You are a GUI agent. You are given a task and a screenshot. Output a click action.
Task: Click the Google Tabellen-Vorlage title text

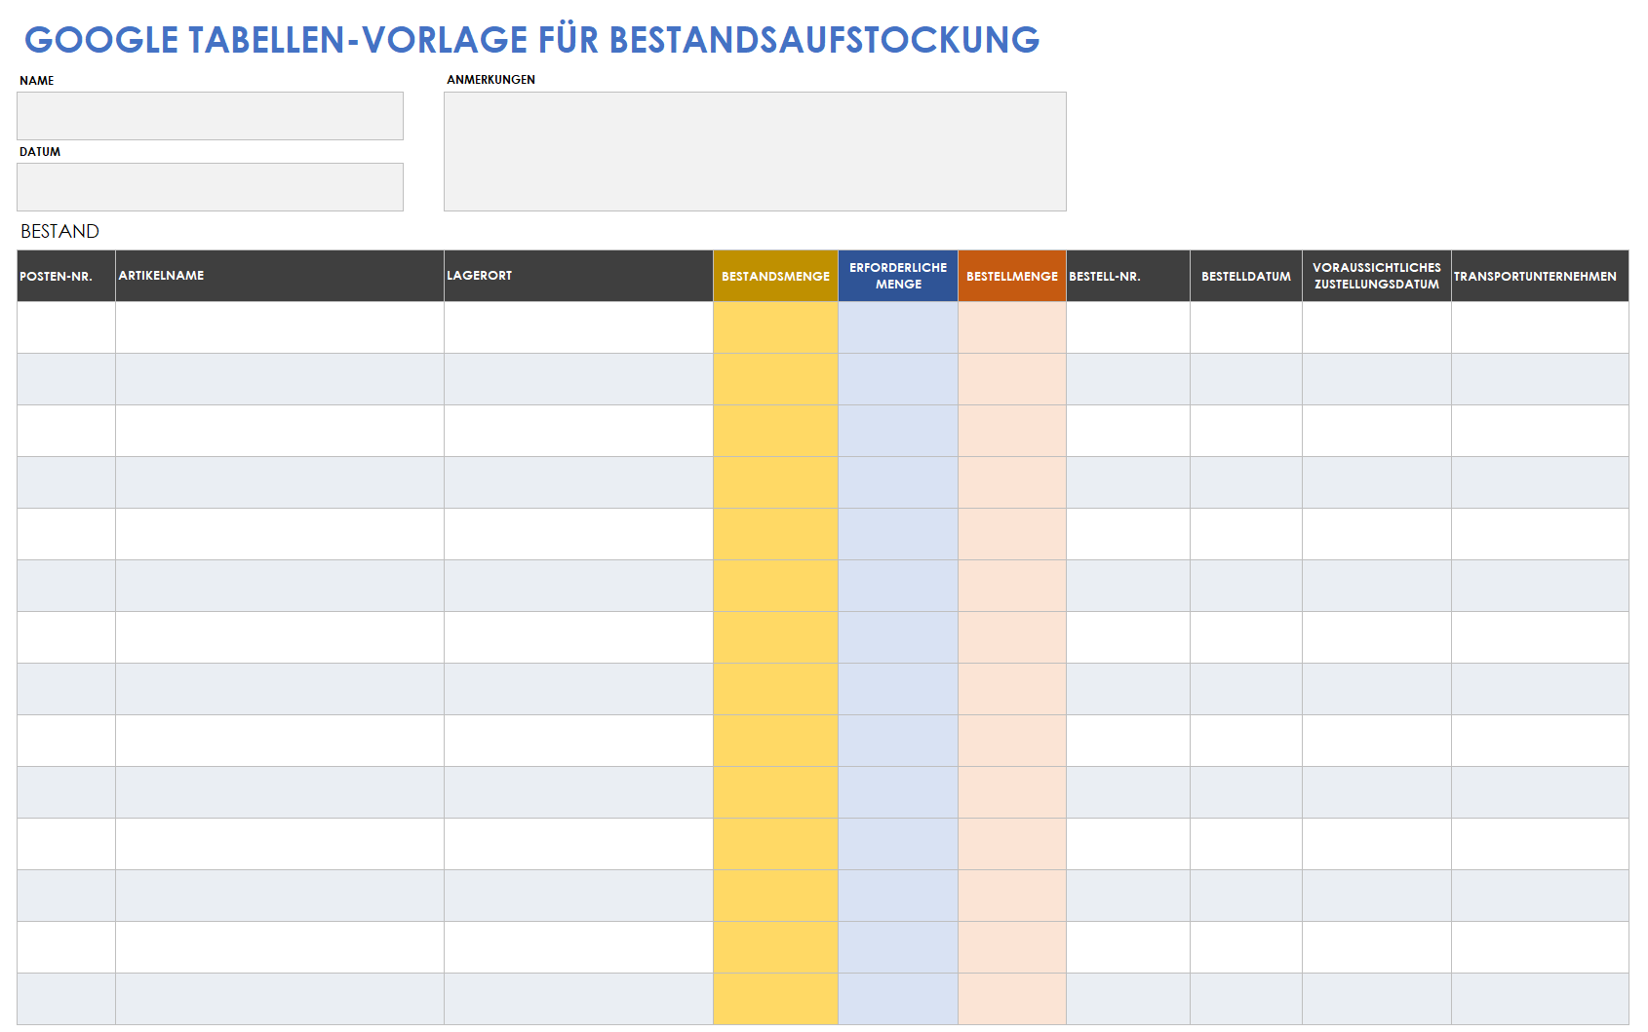pos(532,40)
